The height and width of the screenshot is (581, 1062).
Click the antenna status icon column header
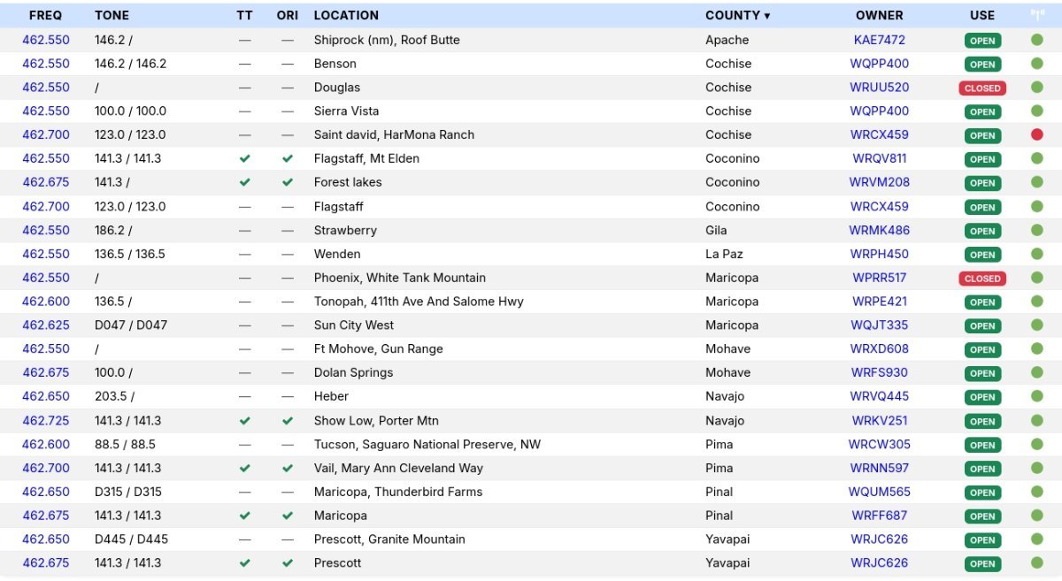point(1036,15)
